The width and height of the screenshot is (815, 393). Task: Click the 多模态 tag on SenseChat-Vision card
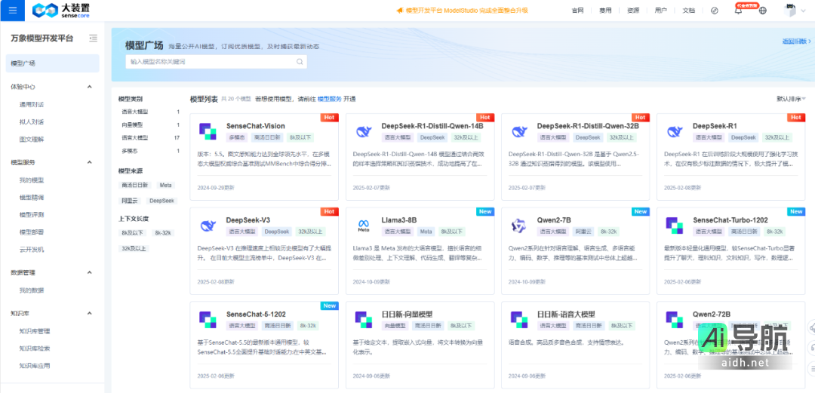[236, 138]
